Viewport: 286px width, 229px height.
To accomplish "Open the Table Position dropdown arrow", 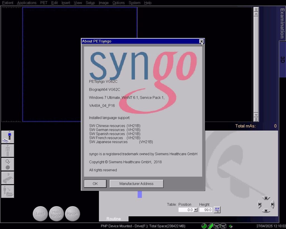I will 196,210.
